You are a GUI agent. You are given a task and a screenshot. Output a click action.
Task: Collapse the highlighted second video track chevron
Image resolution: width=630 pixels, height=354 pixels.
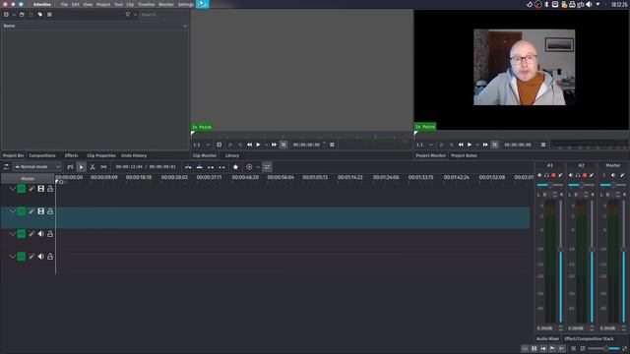[x=13, y=211]
